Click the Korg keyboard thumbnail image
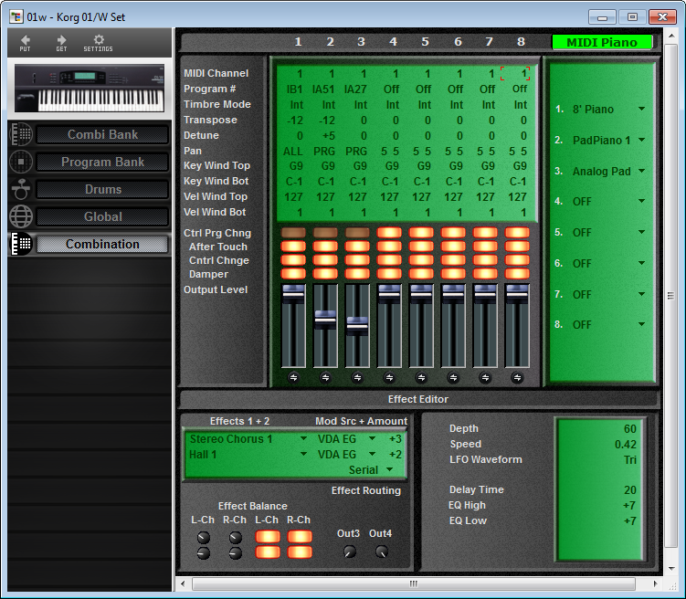 pyautogui.click(x=90, y=89)
